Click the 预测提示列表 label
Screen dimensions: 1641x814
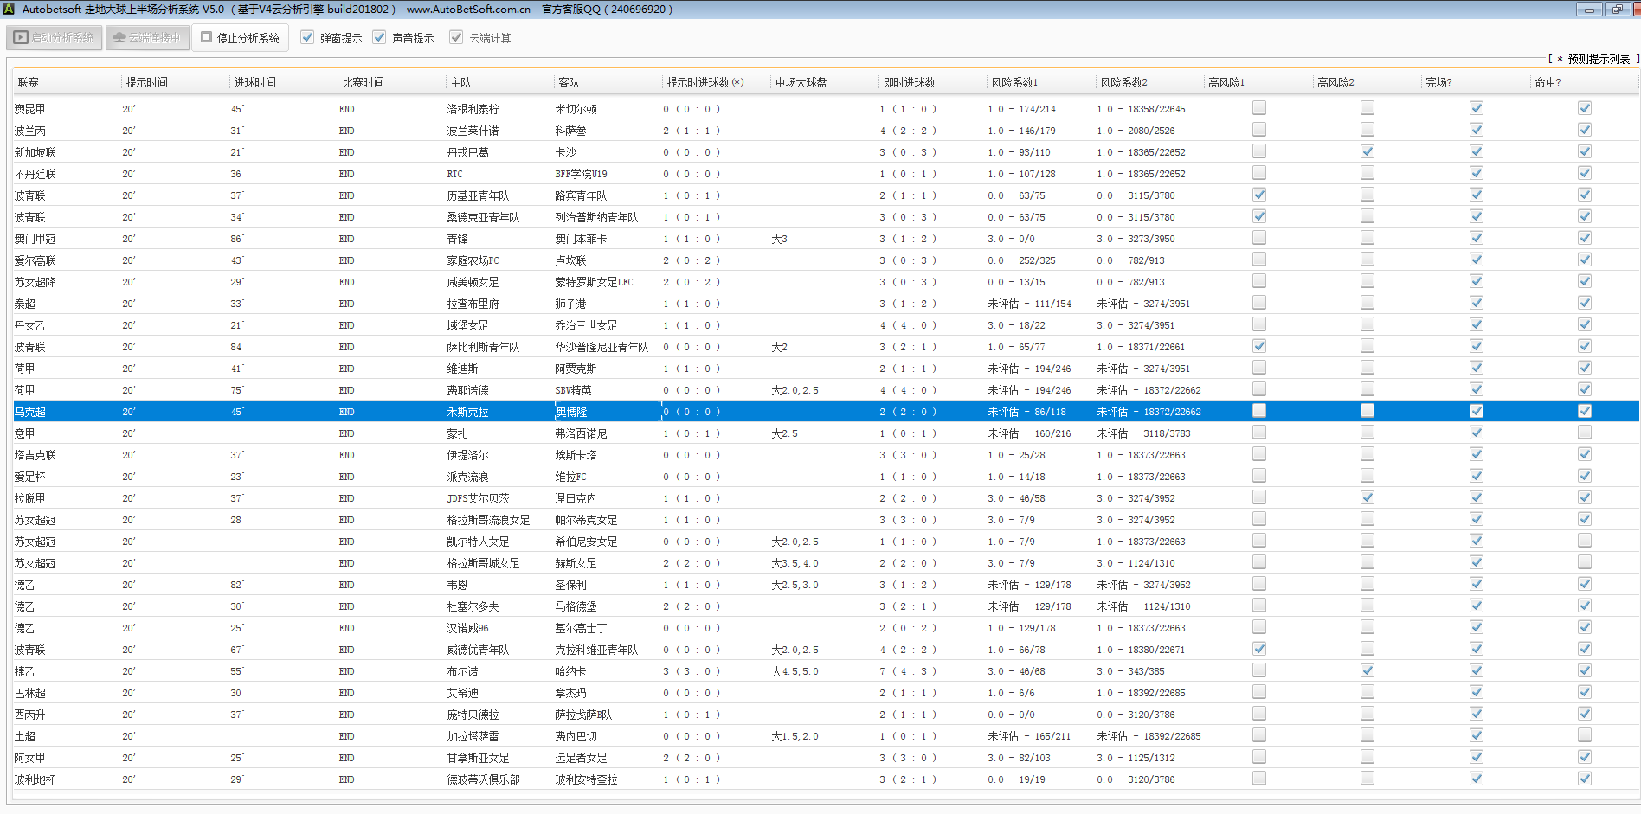(1598, 59)
